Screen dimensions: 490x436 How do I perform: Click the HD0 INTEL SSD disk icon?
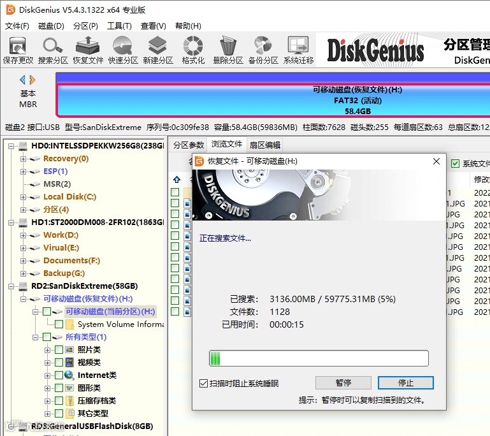click(x=23, y=146)
